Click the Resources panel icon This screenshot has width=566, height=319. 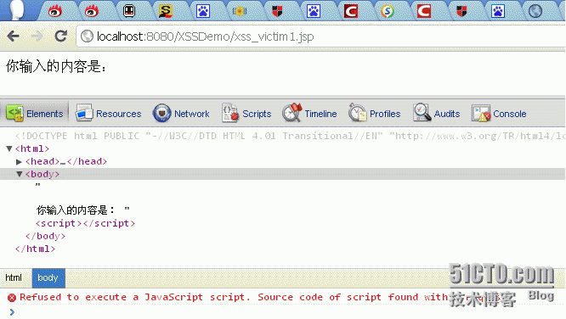tap(84, 114)
